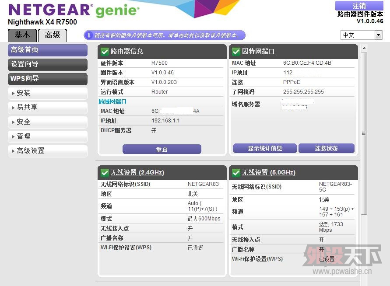Viewport: 390px width, 286px height.
Task: Click the firmware upgrade available notice
Action: (165, 35)
